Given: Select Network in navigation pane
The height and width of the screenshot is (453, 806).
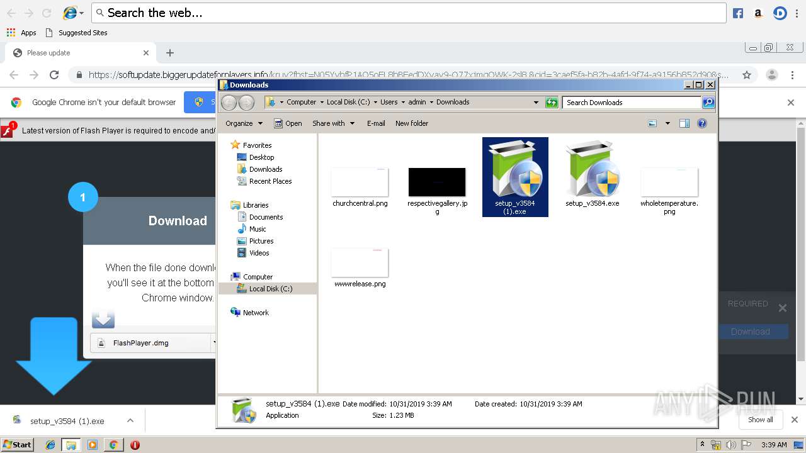Looking at the screenshot, I should (x=250, y=313).
